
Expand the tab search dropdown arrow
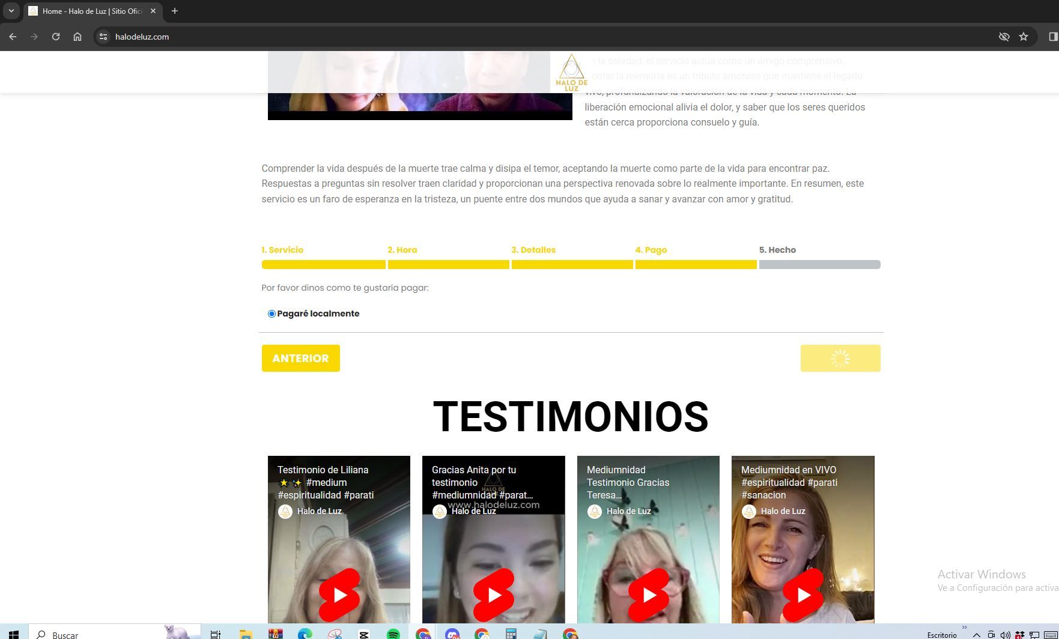pos(11,11)
